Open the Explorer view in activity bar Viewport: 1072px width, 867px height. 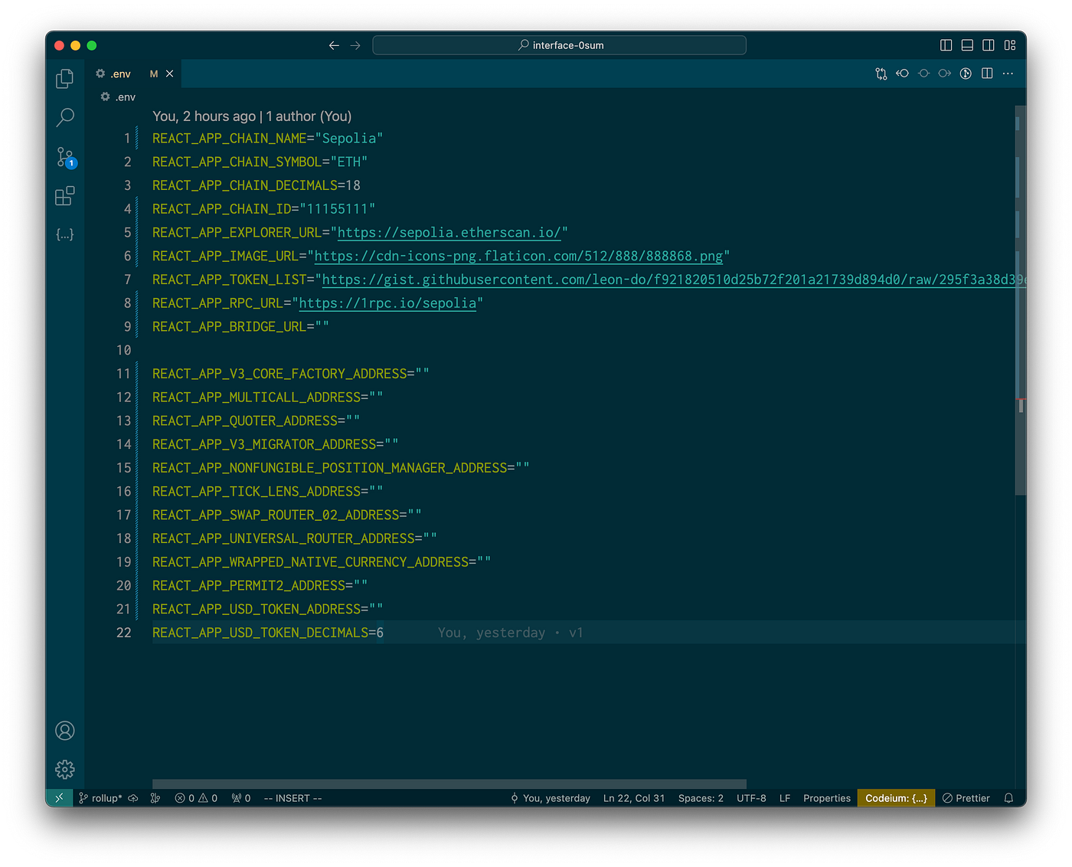[65, 78]
